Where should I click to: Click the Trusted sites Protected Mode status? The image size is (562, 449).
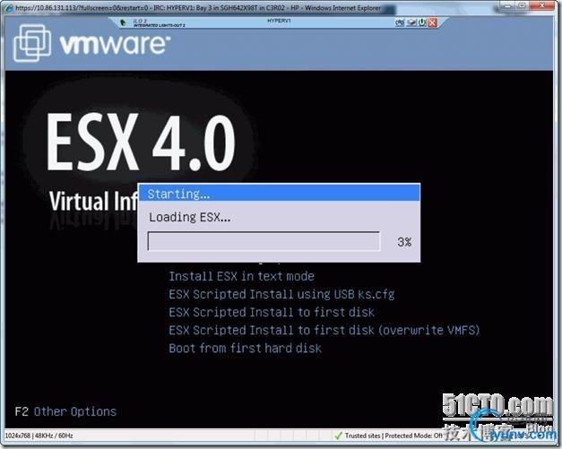pyautogui.click(x=393, y=436)
